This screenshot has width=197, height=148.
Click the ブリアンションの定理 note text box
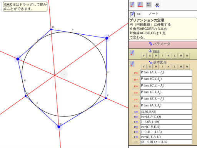point(163,29)
